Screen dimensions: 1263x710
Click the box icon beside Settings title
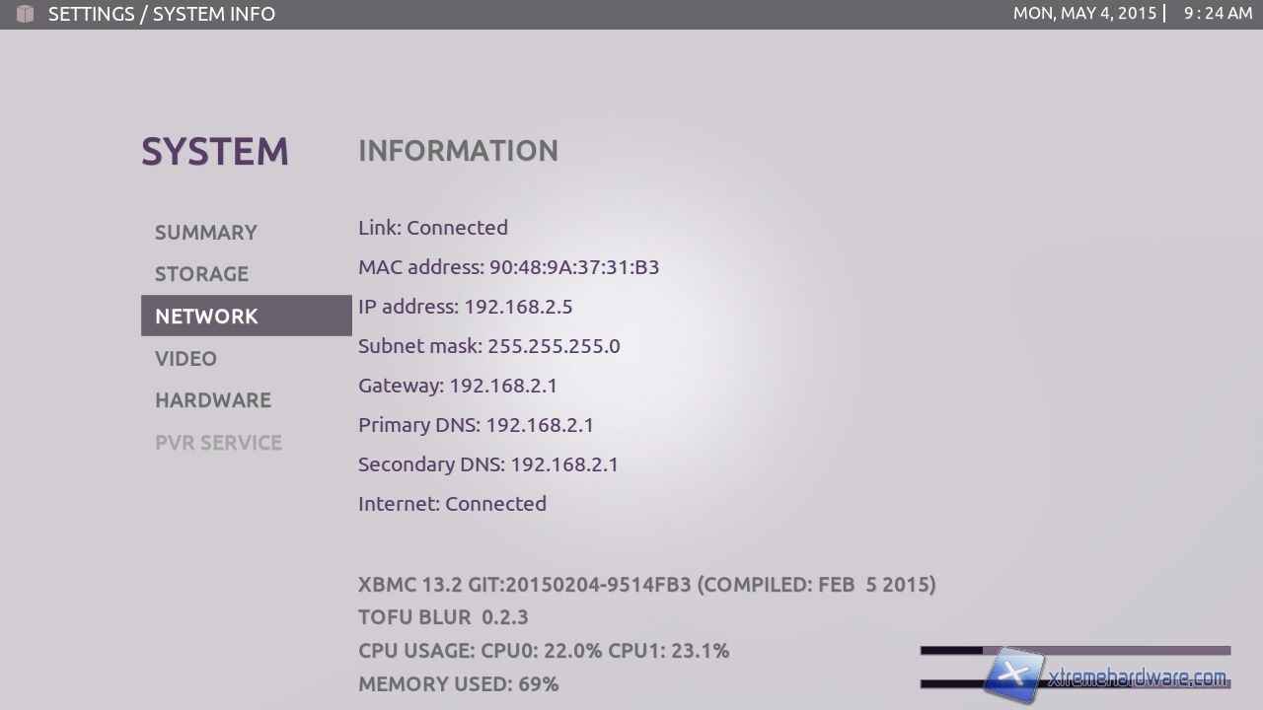coord(25,14)
